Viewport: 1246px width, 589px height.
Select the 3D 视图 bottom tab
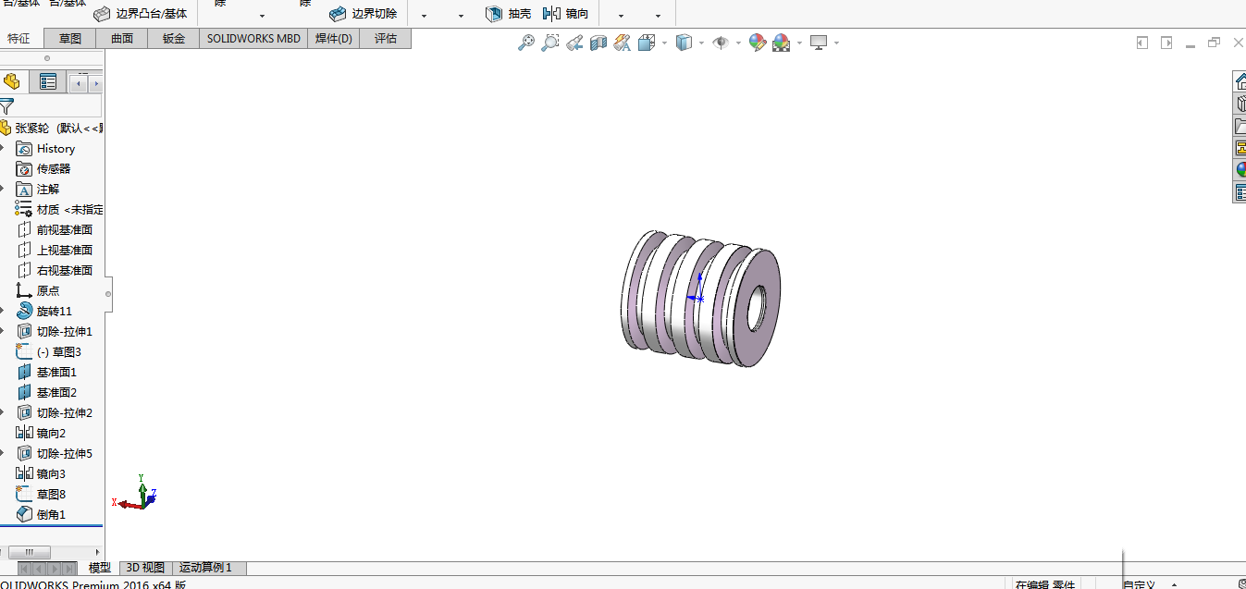point(145,568)
